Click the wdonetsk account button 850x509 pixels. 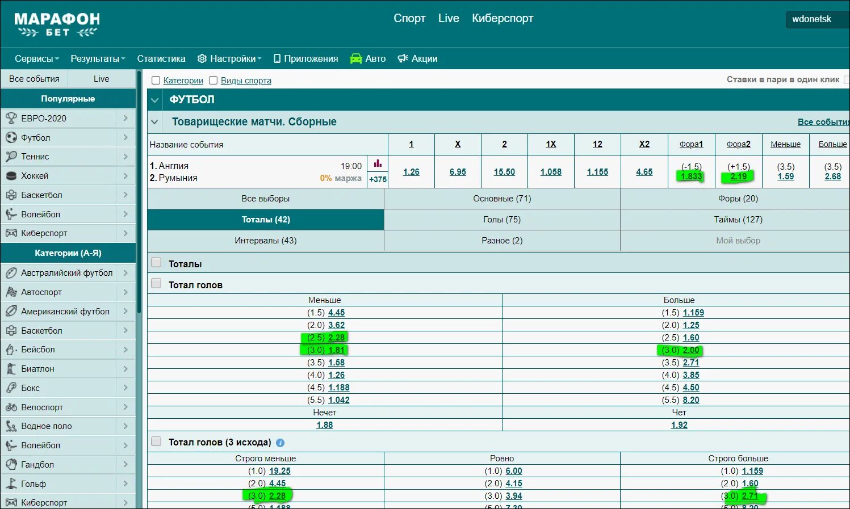point(818,19)
